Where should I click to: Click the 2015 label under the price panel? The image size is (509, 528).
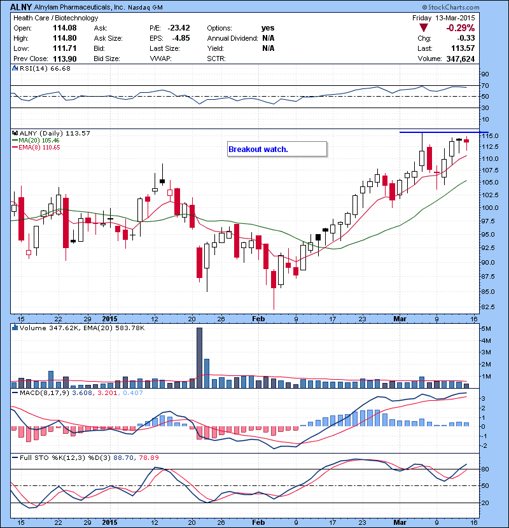click(x=110, y=319)
